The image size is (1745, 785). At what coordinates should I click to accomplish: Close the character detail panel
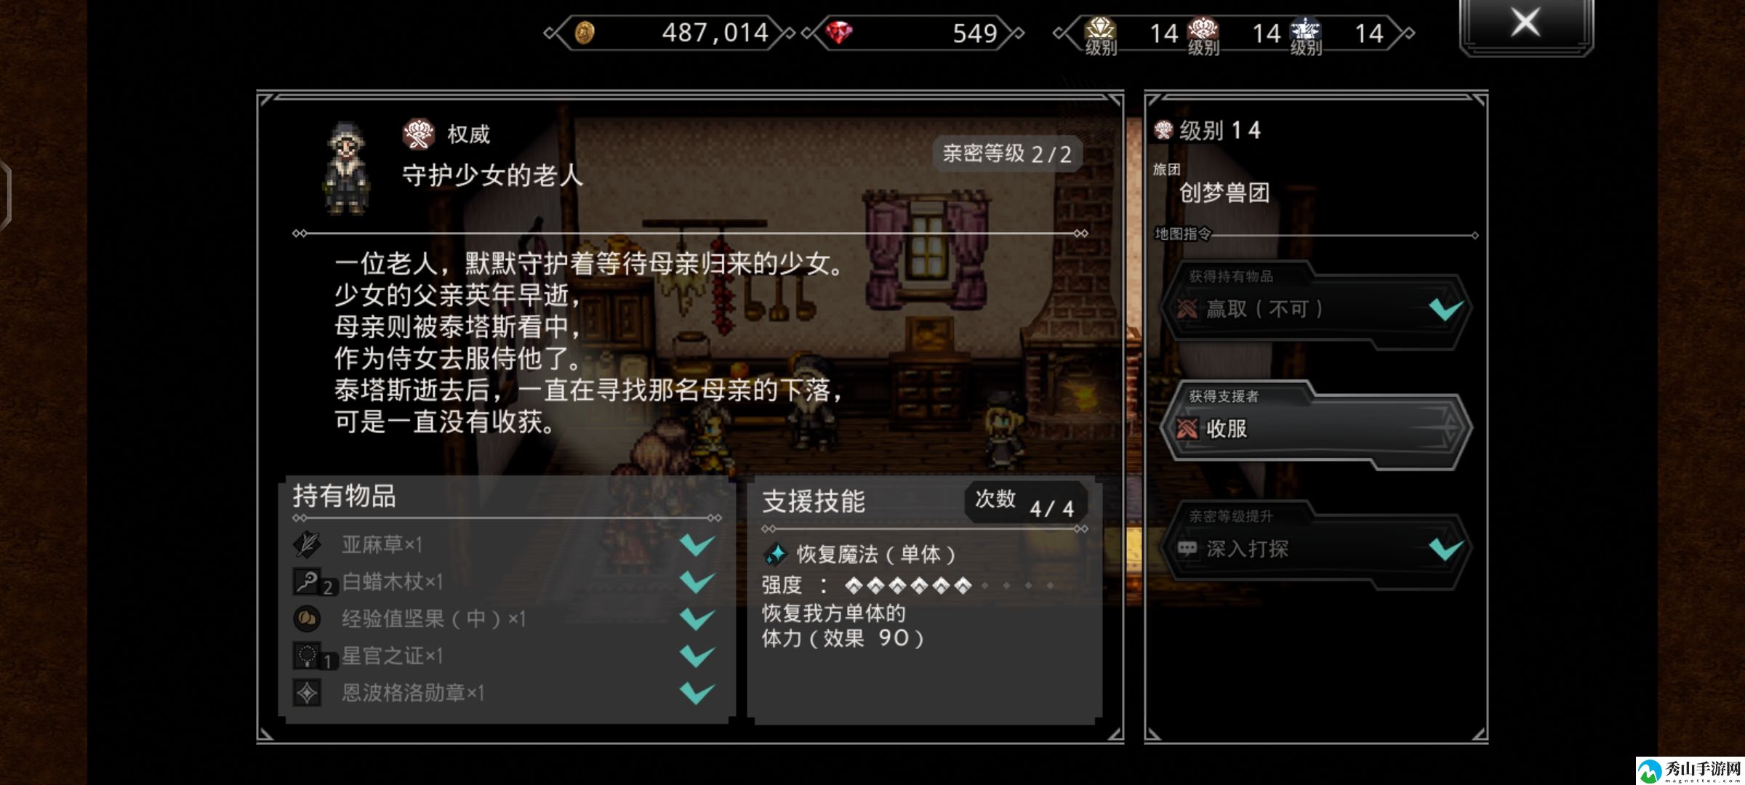1525,23
